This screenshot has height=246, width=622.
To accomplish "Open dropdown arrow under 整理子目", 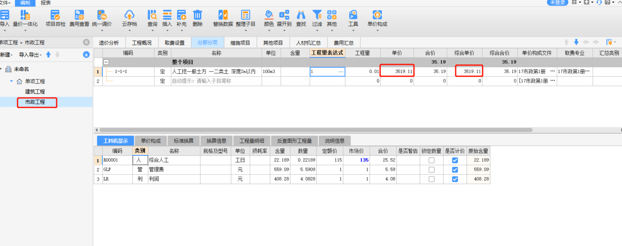I will (x=246, y=31).
